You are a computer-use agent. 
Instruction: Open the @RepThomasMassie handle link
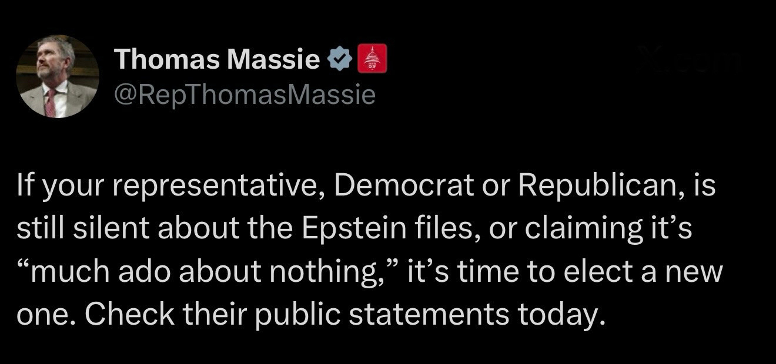[x=243, y=94]
